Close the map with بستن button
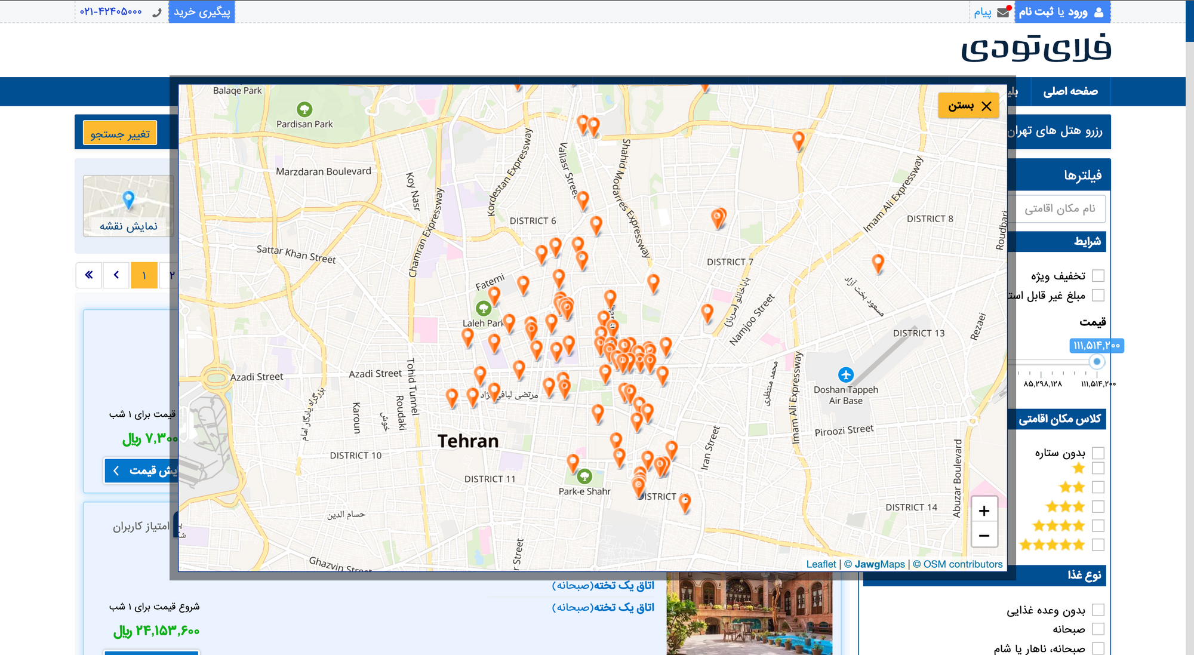The width and height of the screenshot is (1194, 655). coord(968,106)
